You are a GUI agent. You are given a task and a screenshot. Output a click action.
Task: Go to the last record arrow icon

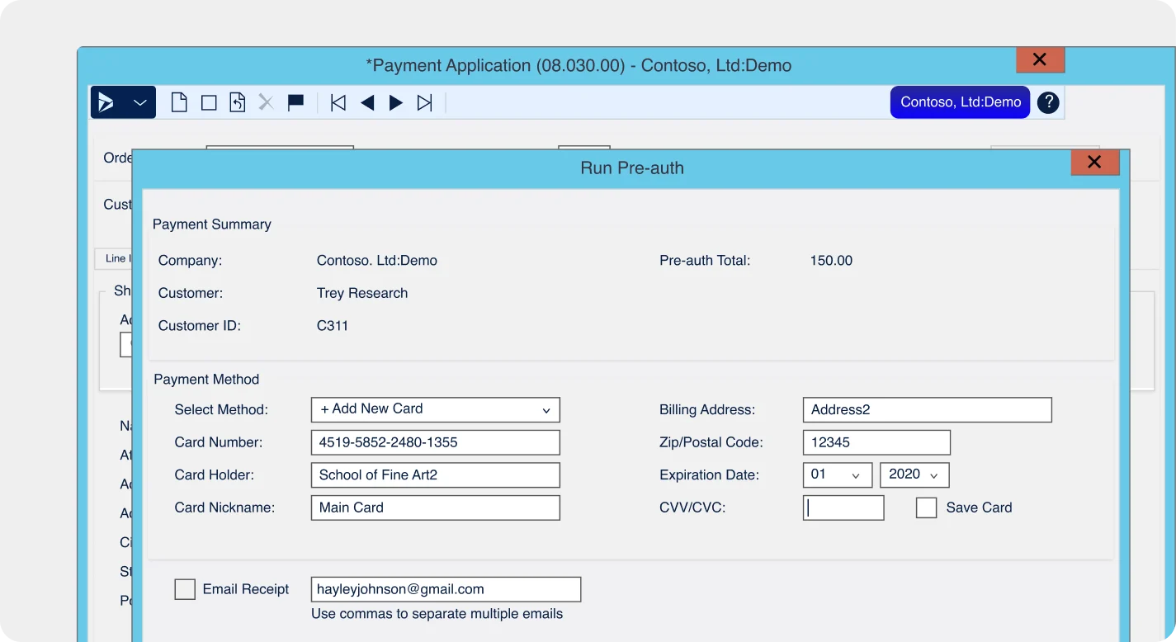pyautogui.click(x=425, y=103)
